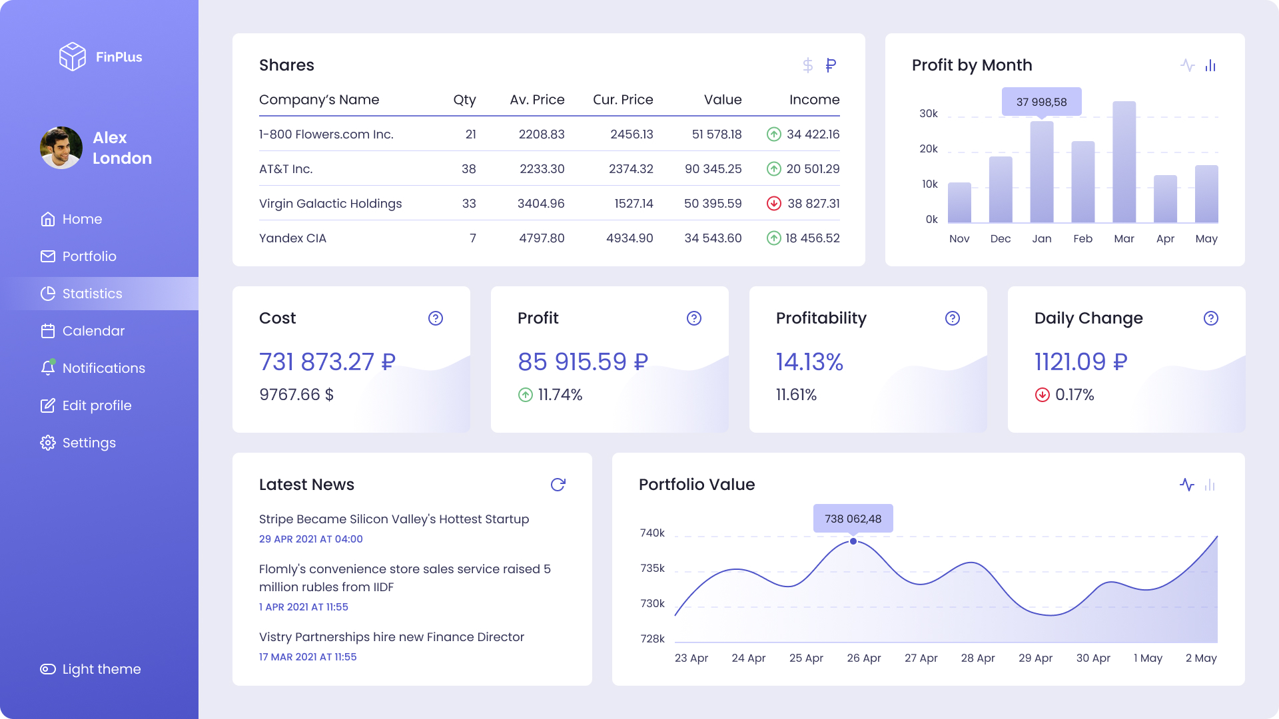Switch Portfolio Value to bar chart view
1279x719 pixels.
[1210, 485]
